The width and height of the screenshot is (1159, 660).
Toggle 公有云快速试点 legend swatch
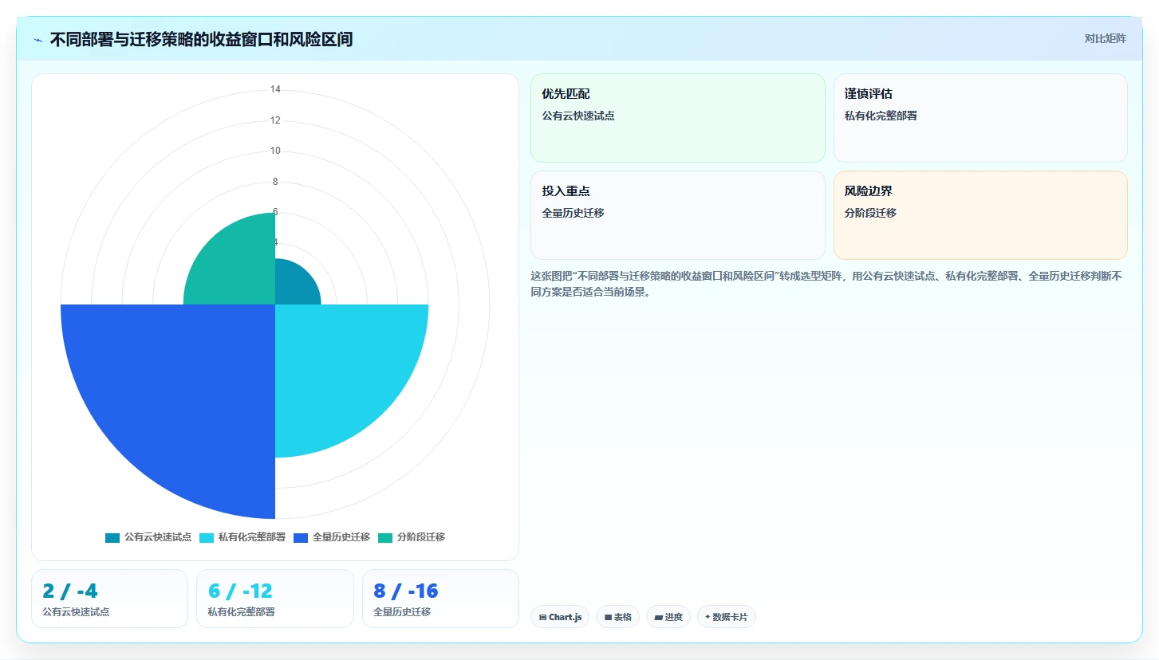(112, 537)
